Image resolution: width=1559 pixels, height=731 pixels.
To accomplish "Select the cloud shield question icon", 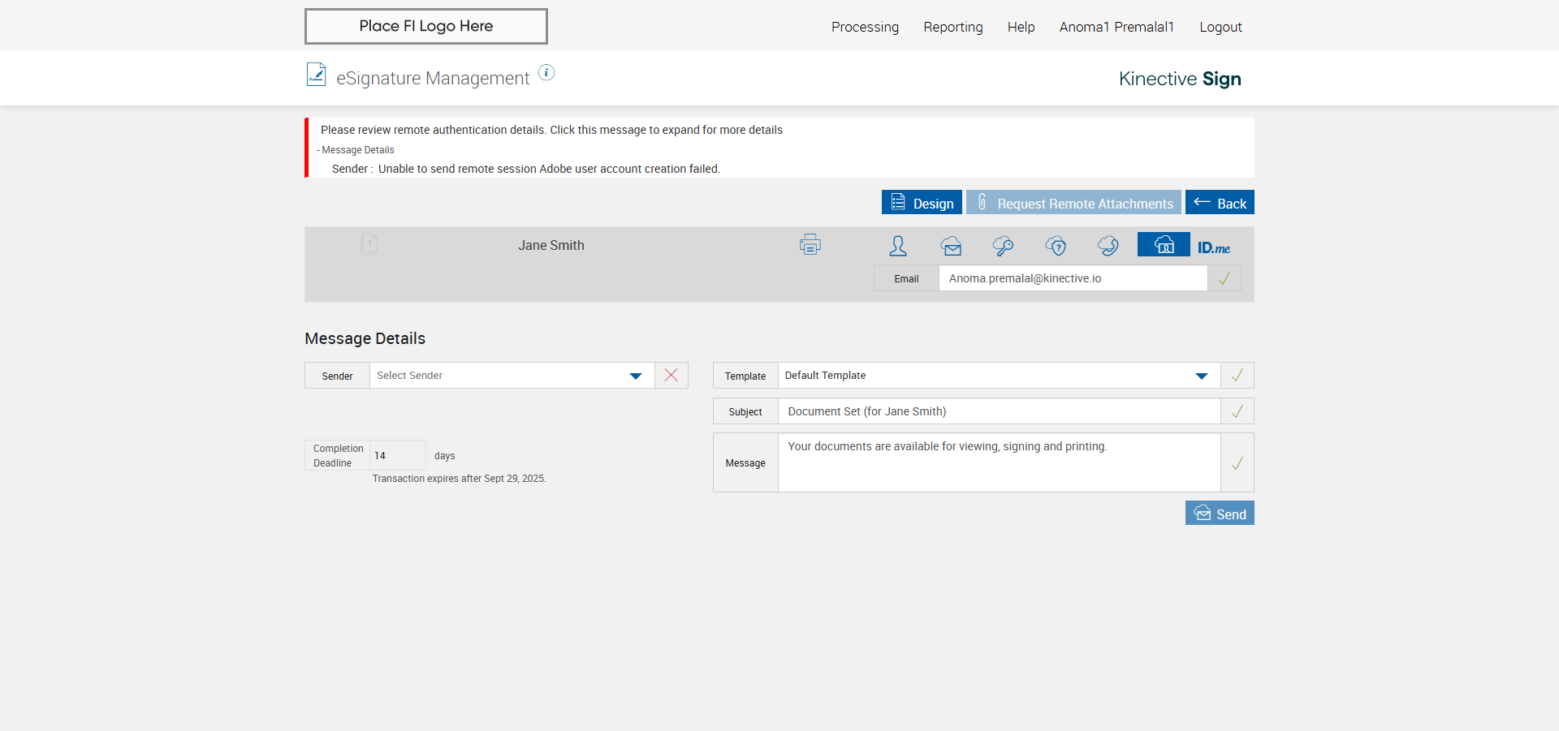I will (1056, 246).
